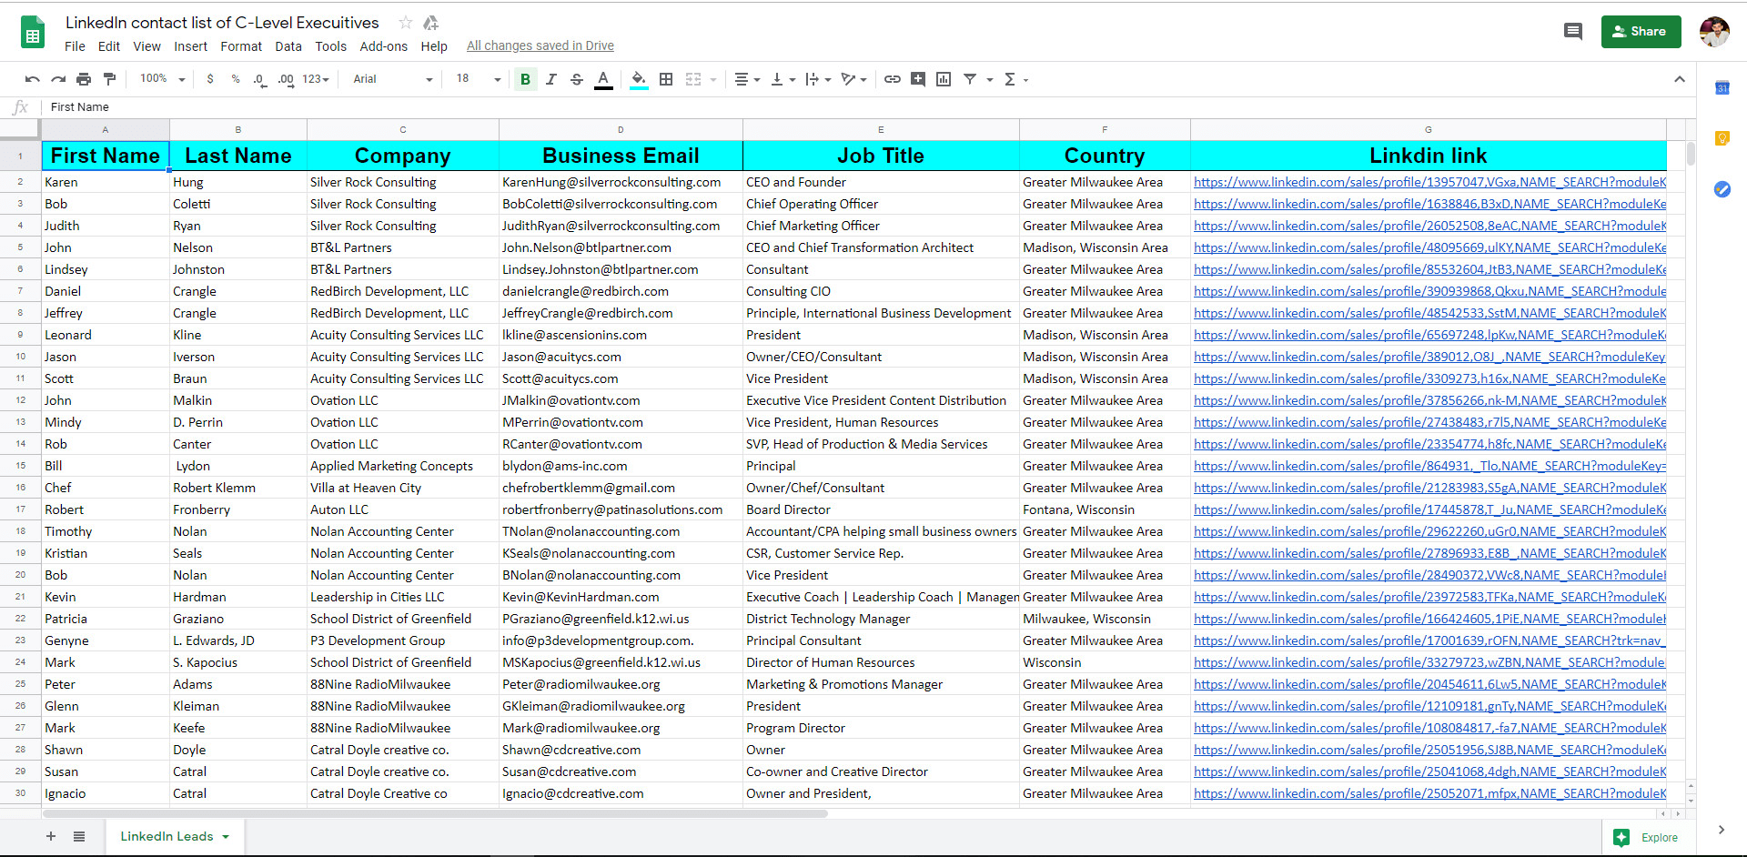
Task: Toggle Strikethrough formatting
Action: point(577,80)
